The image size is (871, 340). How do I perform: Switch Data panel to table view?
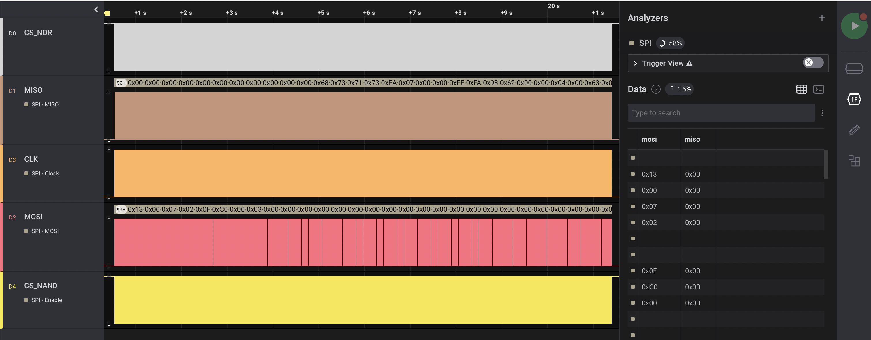(801, 89)
